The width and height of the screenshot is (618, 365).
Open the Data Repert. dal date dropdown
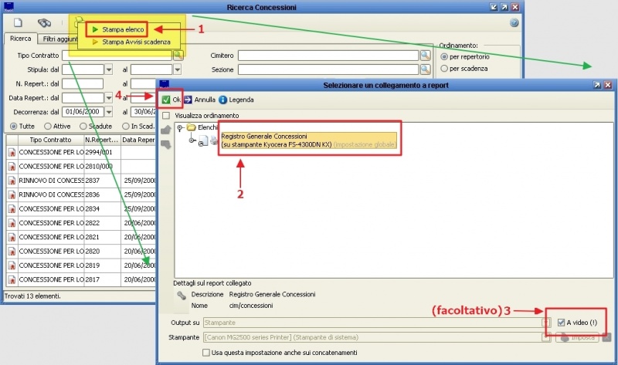(109, 98)
